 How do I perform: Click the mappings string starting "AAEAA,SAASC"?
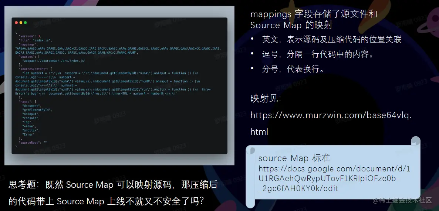coord(118,50)
